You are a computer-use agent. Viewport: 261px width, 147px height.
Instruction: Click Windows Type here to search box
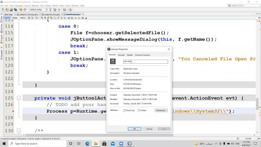point(37,143)
